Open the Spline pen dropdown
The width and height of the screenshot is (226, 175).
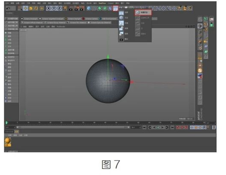click(94, 8)
